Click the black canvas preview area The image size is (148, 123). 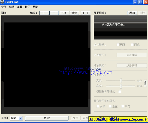(46, 65)
